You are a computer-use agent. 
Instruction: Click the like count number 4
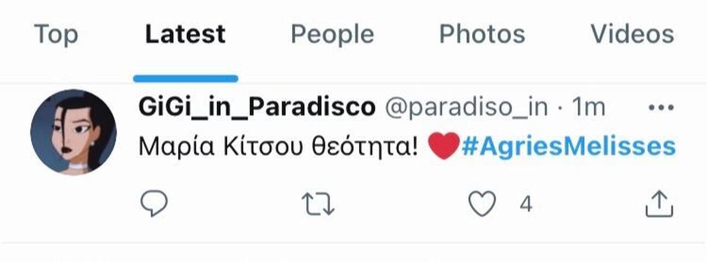click(525, 204)
